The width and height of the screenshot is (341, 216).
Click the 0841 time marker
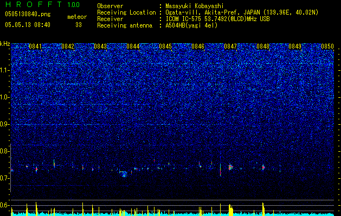point(35,46)
